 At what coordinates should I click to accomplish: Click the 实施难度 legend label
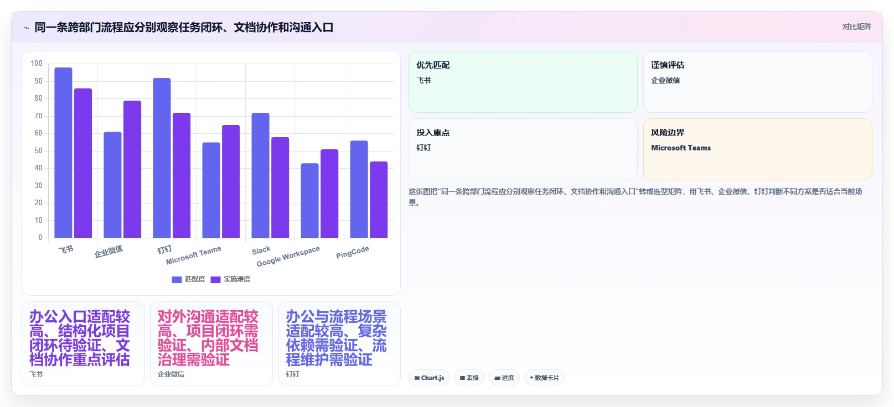click(x=237, y=279)
